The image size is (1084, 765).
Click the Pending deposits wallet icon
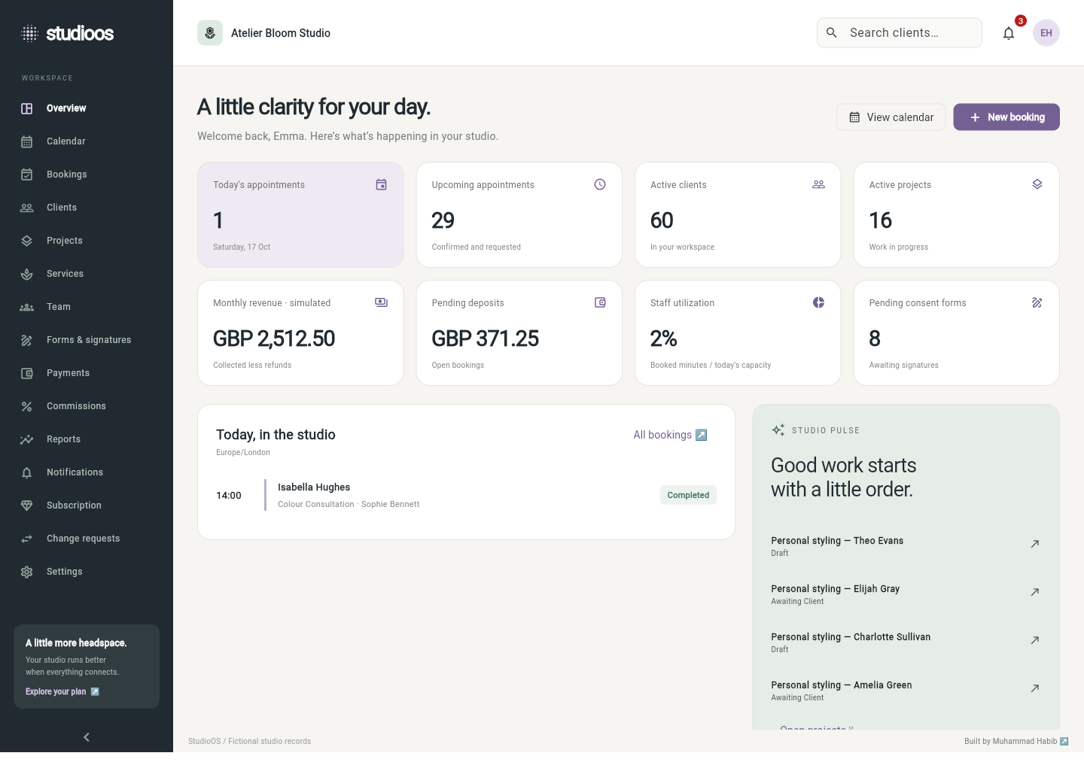coord(600,302)
